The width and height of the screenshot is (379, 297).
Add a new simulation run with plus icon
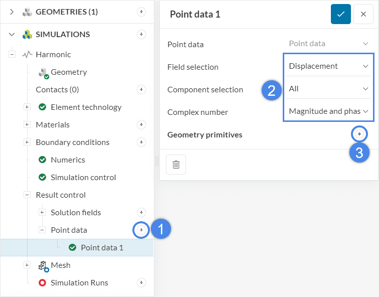(141, 282)
